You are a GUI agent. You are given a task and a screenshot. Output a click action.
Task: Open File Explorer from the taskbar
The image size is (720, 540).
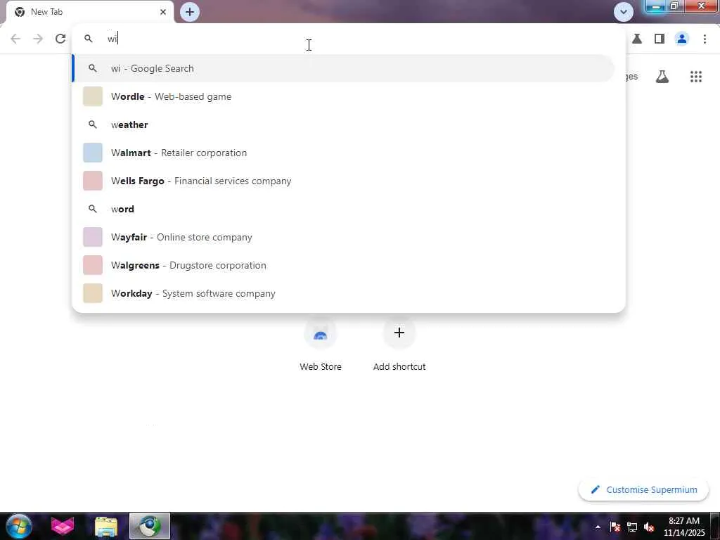(106, 526)
